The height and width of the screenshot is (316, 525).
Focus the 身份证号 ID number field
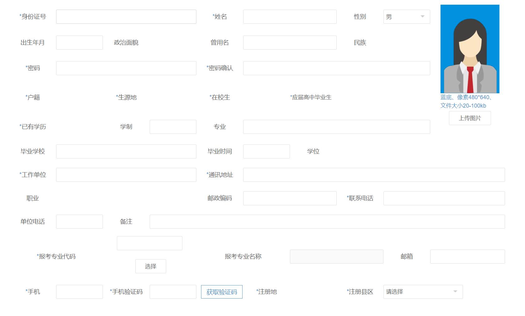[x=126, y=17]
